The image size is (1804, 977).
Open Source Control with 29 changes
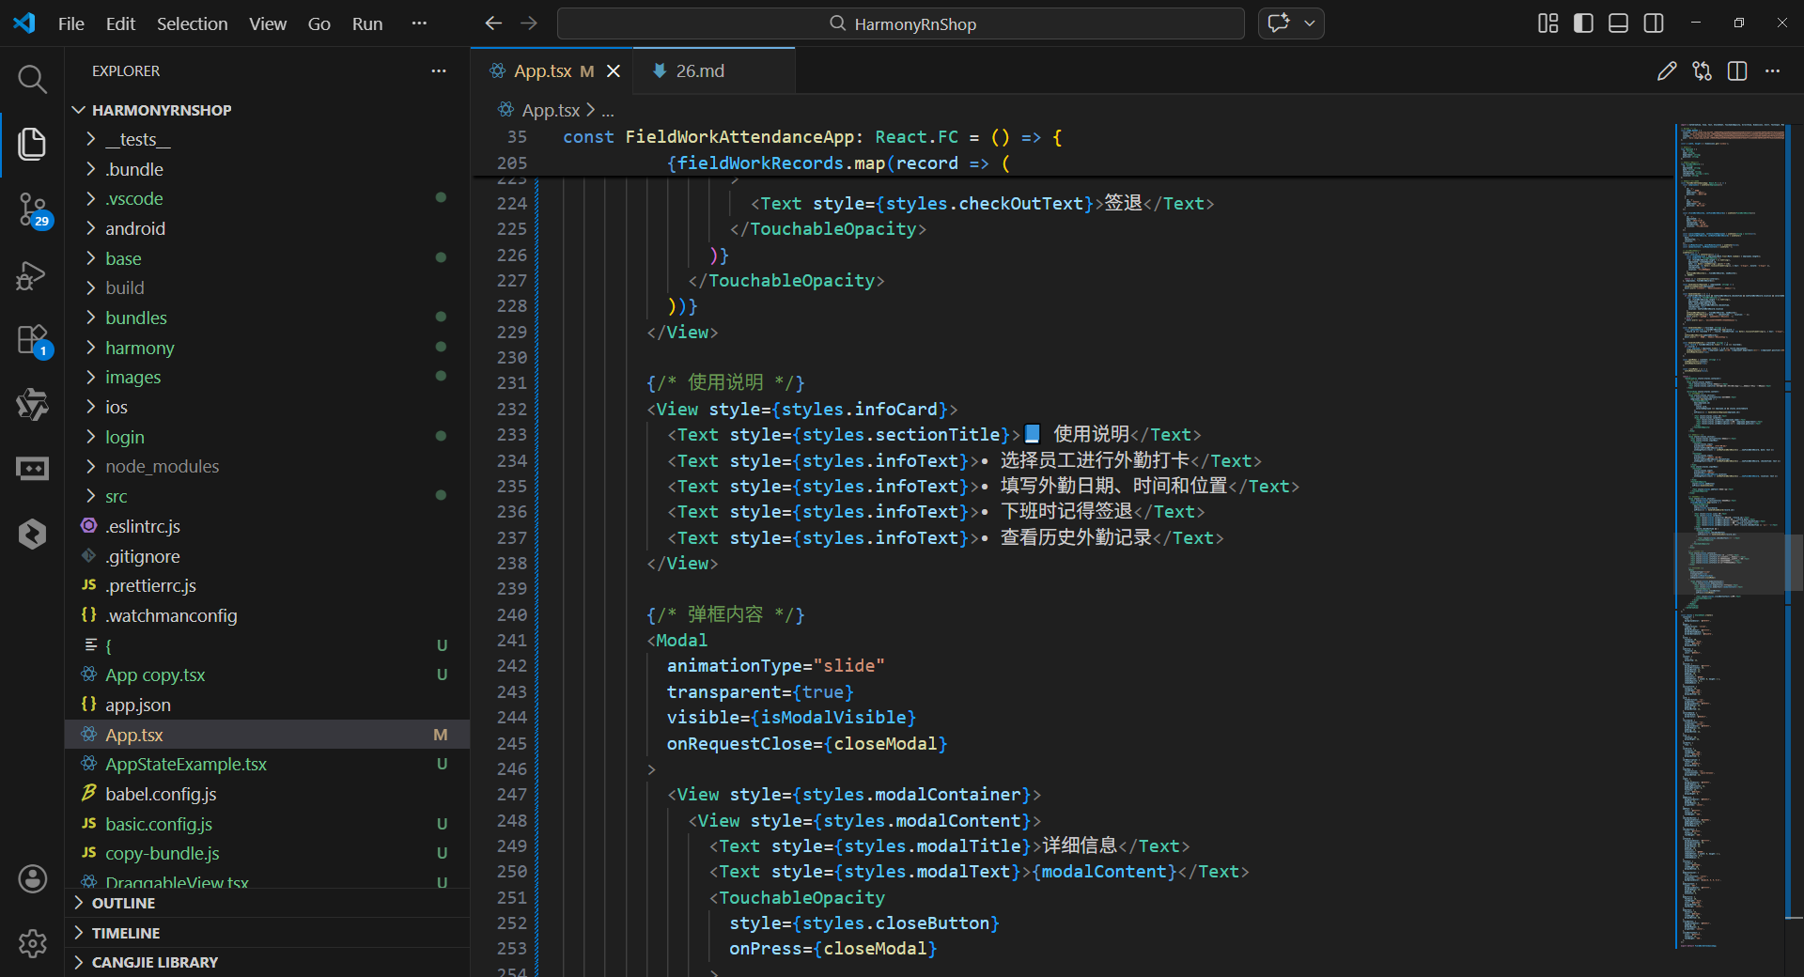[x=32, y=209]
